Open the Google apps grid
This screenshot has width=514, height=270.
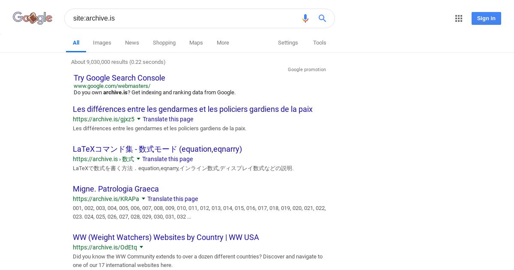(x=459, y=18)
